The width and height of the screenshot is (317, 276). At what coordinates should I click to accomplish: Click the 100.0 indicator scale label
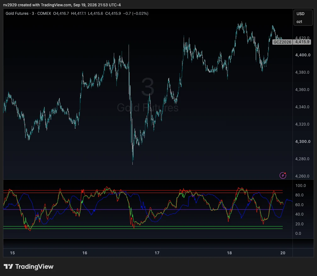[300, 186]
